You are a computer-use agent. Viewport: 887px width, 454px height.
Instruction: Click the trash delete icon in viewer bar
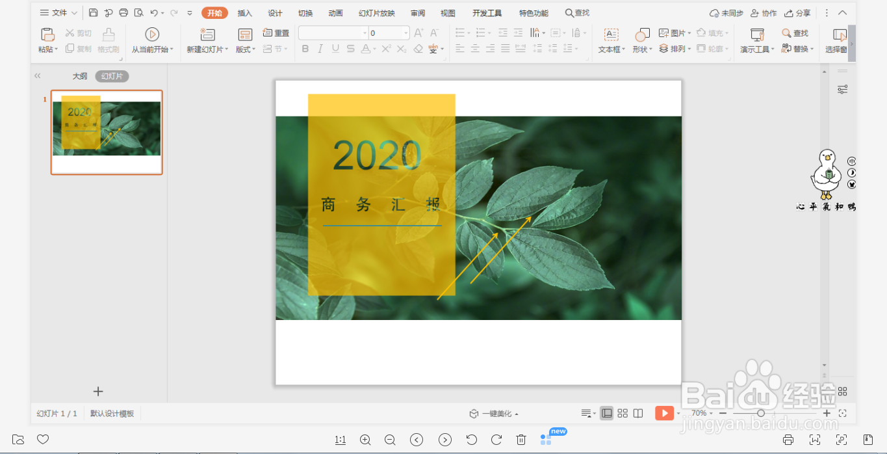coord(521,440)
